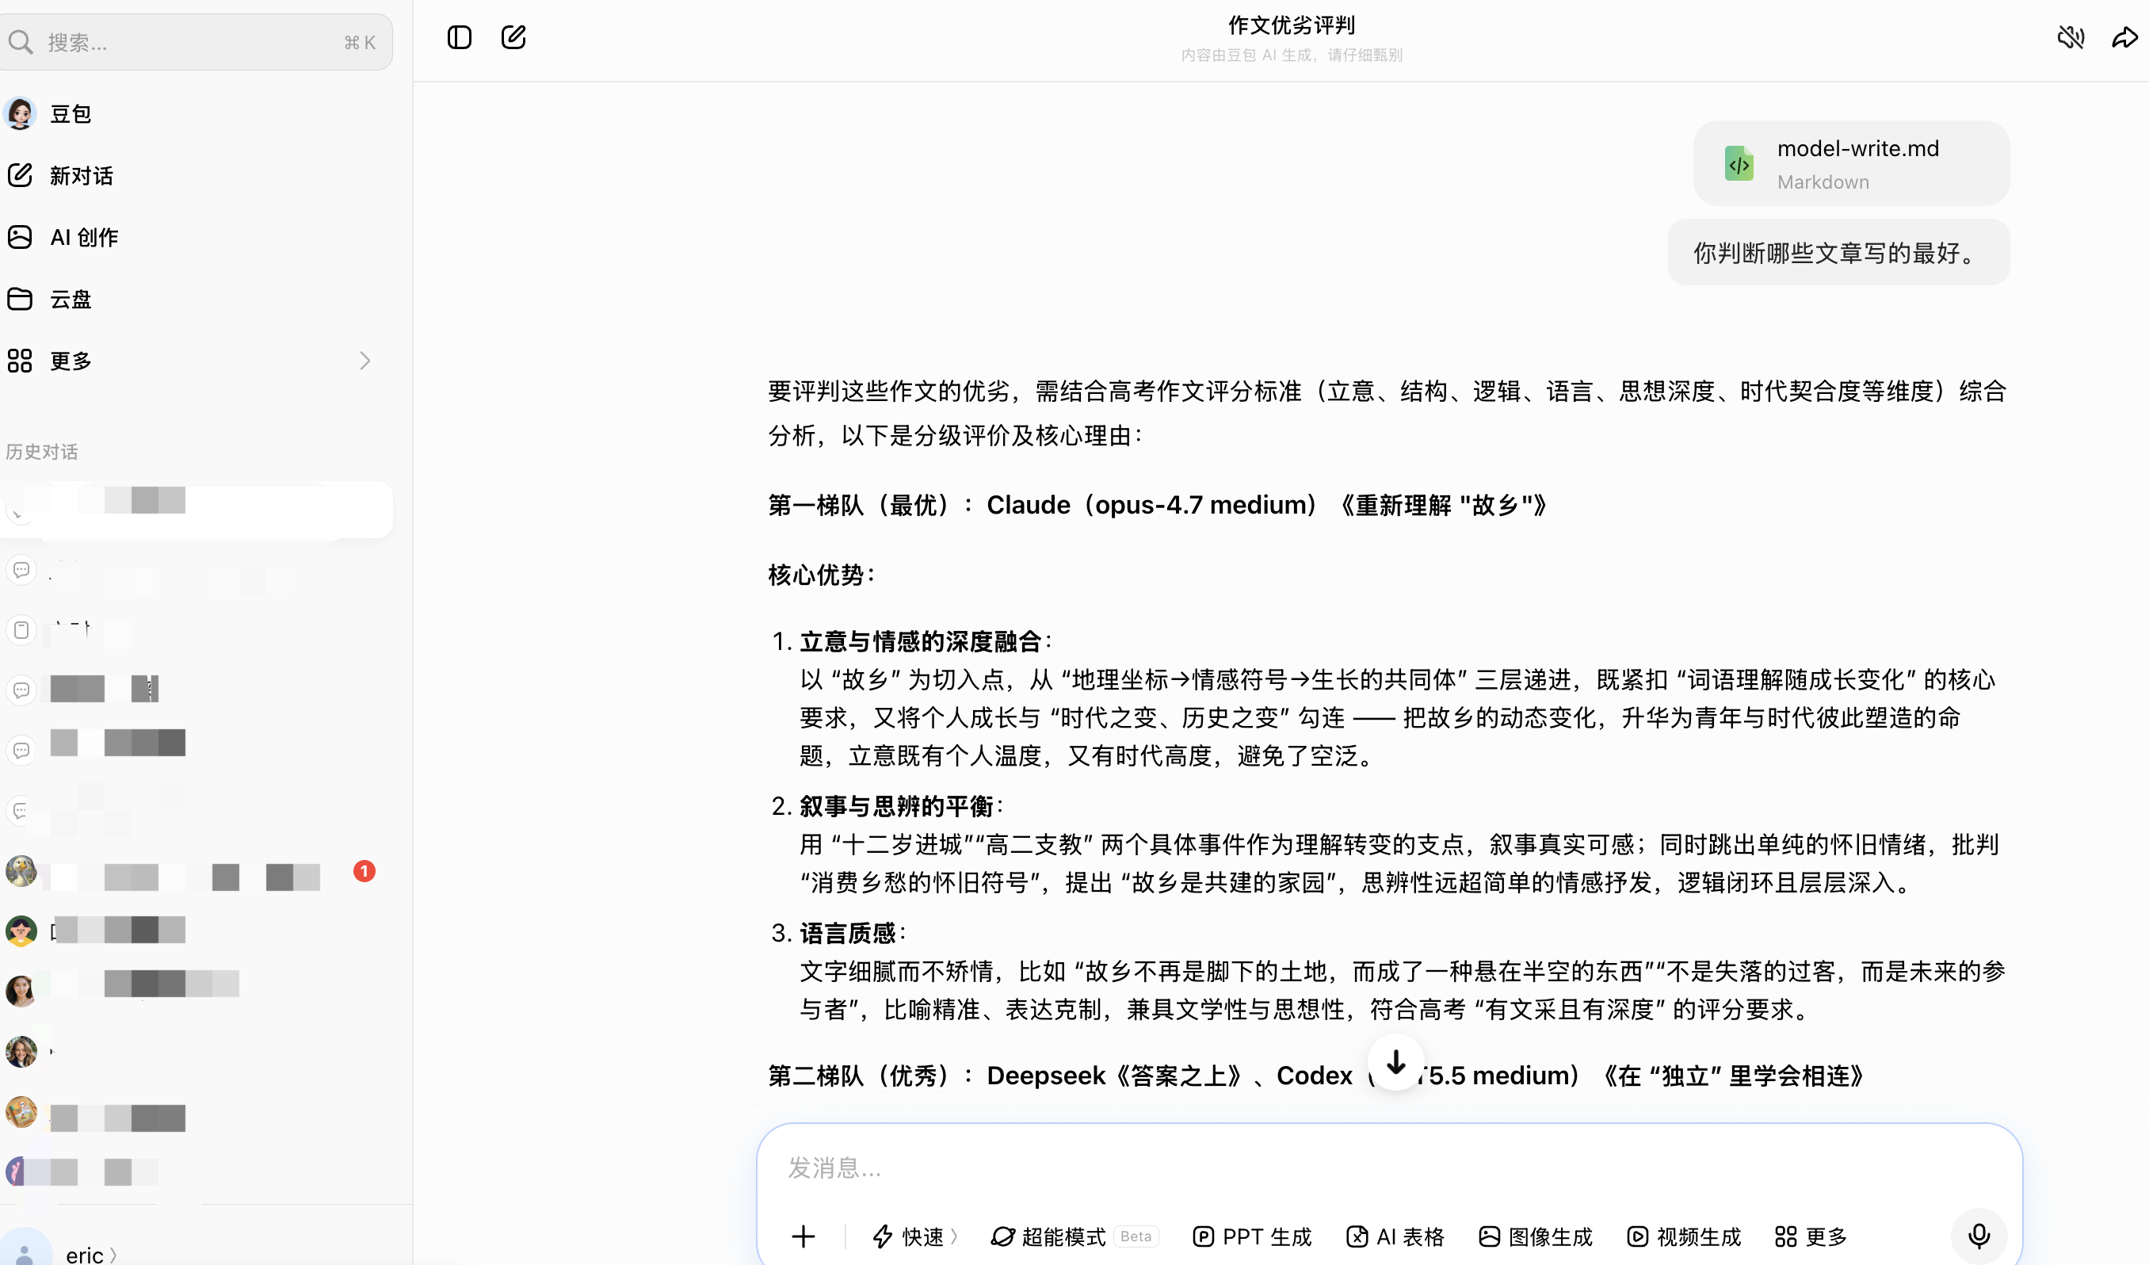Image resolution: width=2149 pixels, height=1265 pixels.
Task: Add attachment with the plus icon
Action: click(803, 1236)
